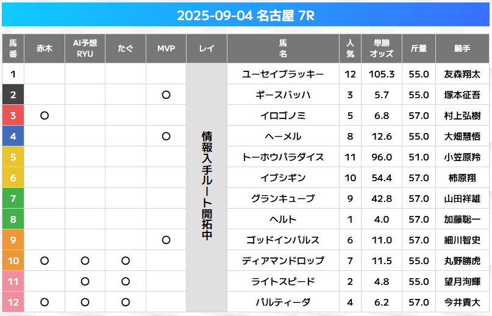Select the red number 3 horse badge
This screenshot has width=492, height=316.
13,116
